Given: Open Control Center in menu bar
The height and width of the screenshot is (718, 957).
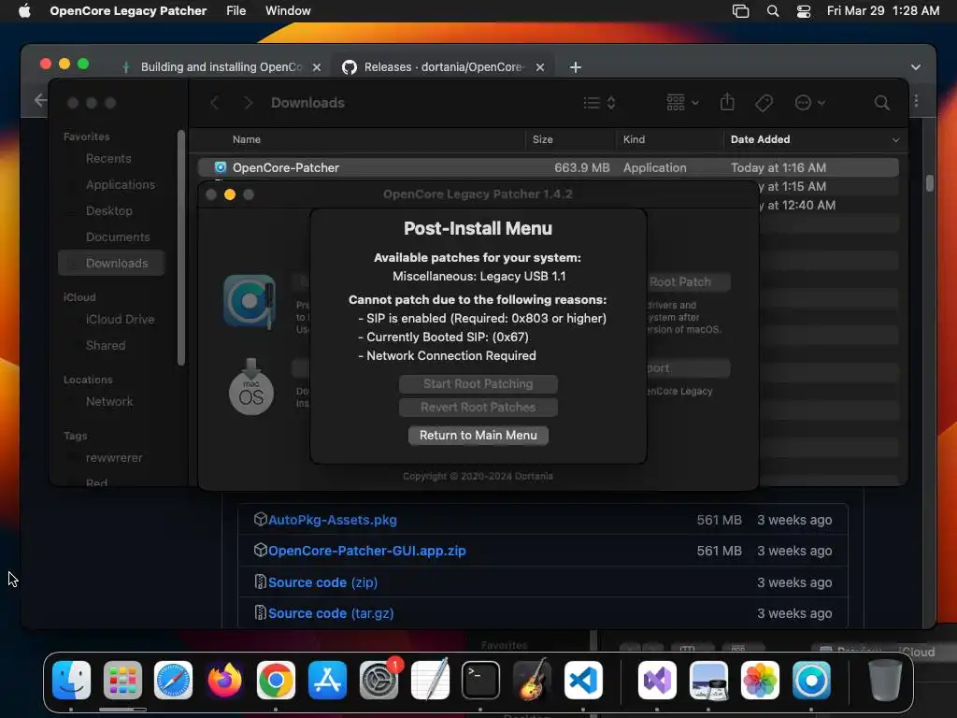Looking at the screenshot, I should pos(804,11).
